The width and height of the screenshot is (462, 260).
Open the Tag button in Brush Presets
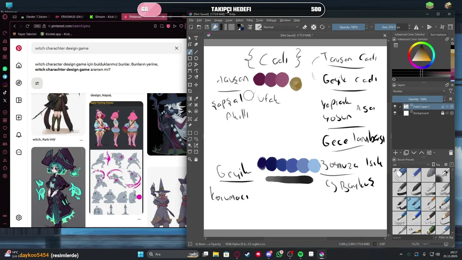(436, 165)
